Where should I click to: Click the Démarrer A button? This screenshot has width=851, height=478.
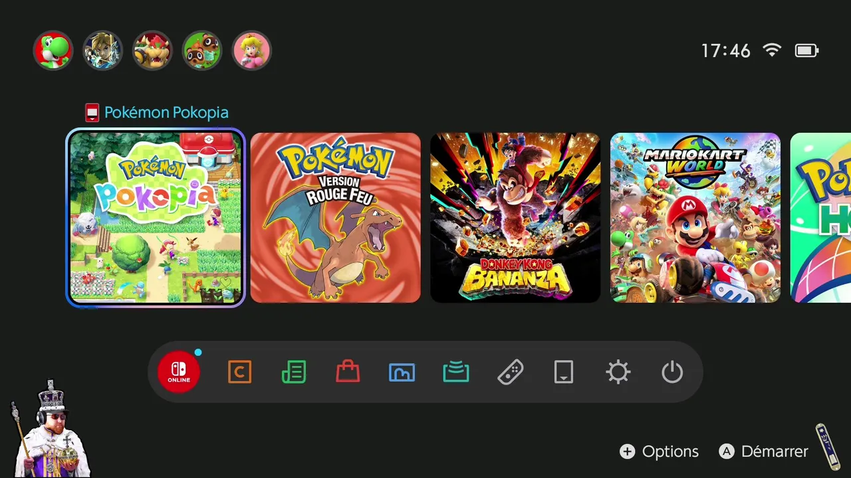click(763, 451)
